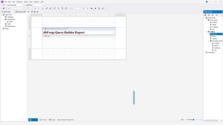Switch to the SQL.sql tab
This screenshot has width=223, height=125.
[x=36, y=12]
